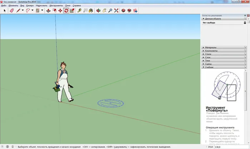Viewport: 250px width, 149px height.
Task: Activate the Offset tool
Action: (x=54, y=11)
